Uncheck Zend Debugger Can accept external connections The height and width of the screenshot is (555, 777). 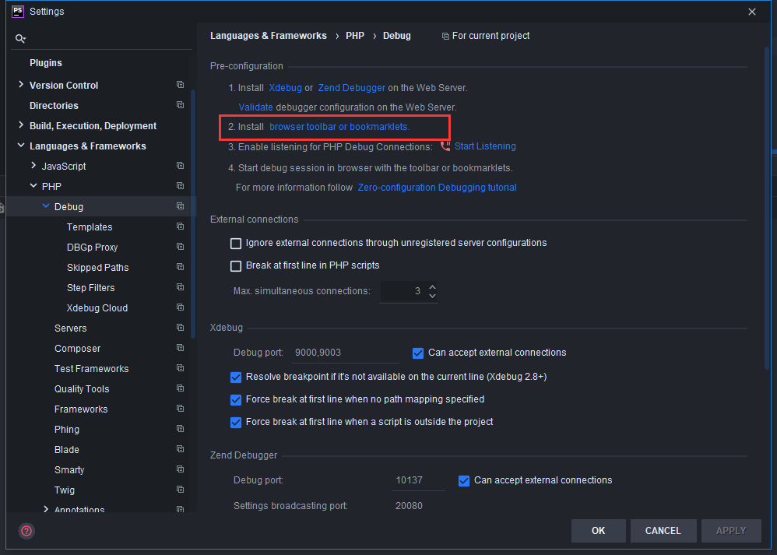(464, 481)
